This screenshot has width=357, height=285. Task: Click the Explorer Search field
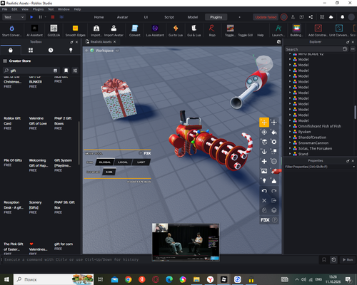[x=313, y=49]
